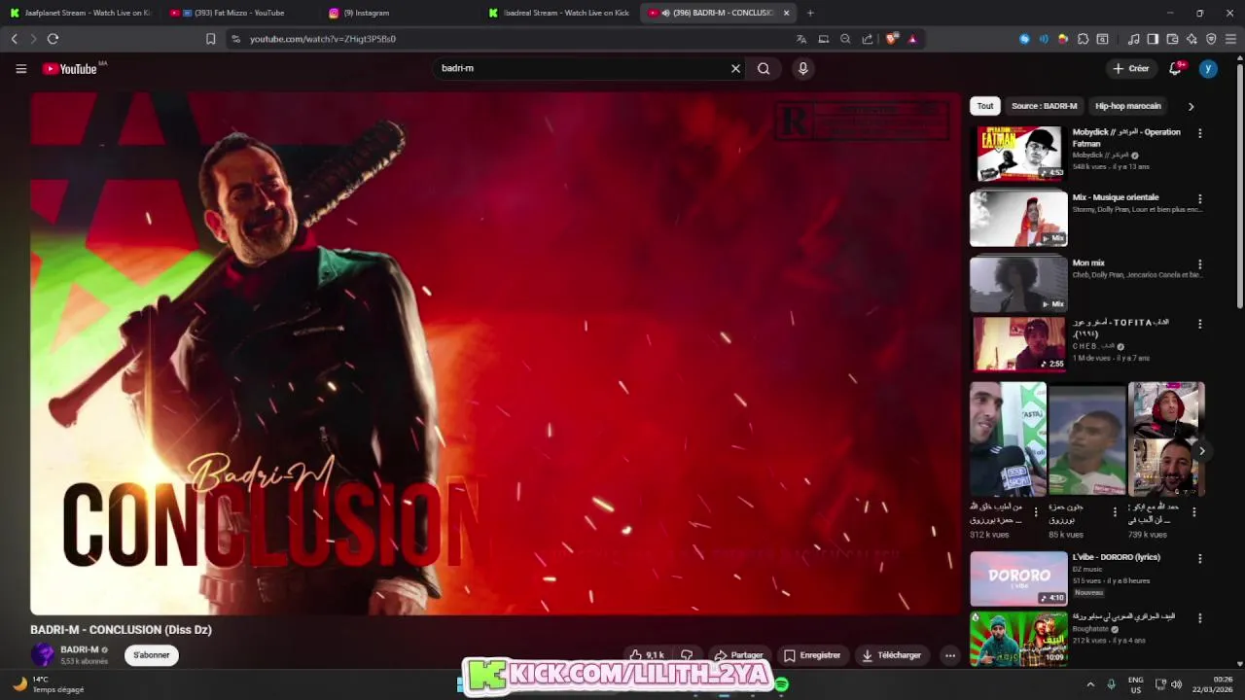Image resolution: width=1245 pixels, height=700 pixels.
Task: Open the TOFITA video thumbnail
Action: (x=1018, y=344)
